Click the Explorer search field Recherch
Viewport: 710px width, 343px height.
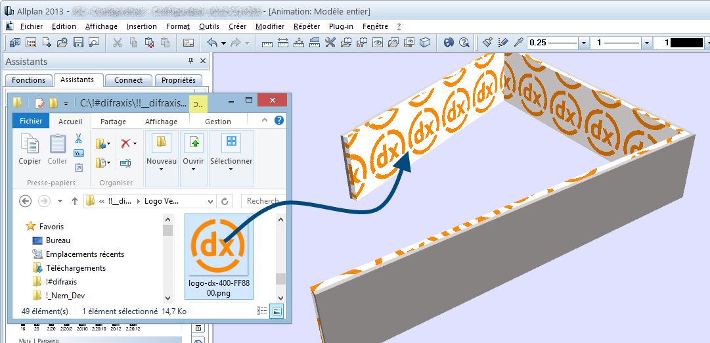[263, 200]
